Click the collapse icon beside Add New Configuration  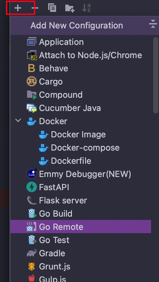click(153, 24)
